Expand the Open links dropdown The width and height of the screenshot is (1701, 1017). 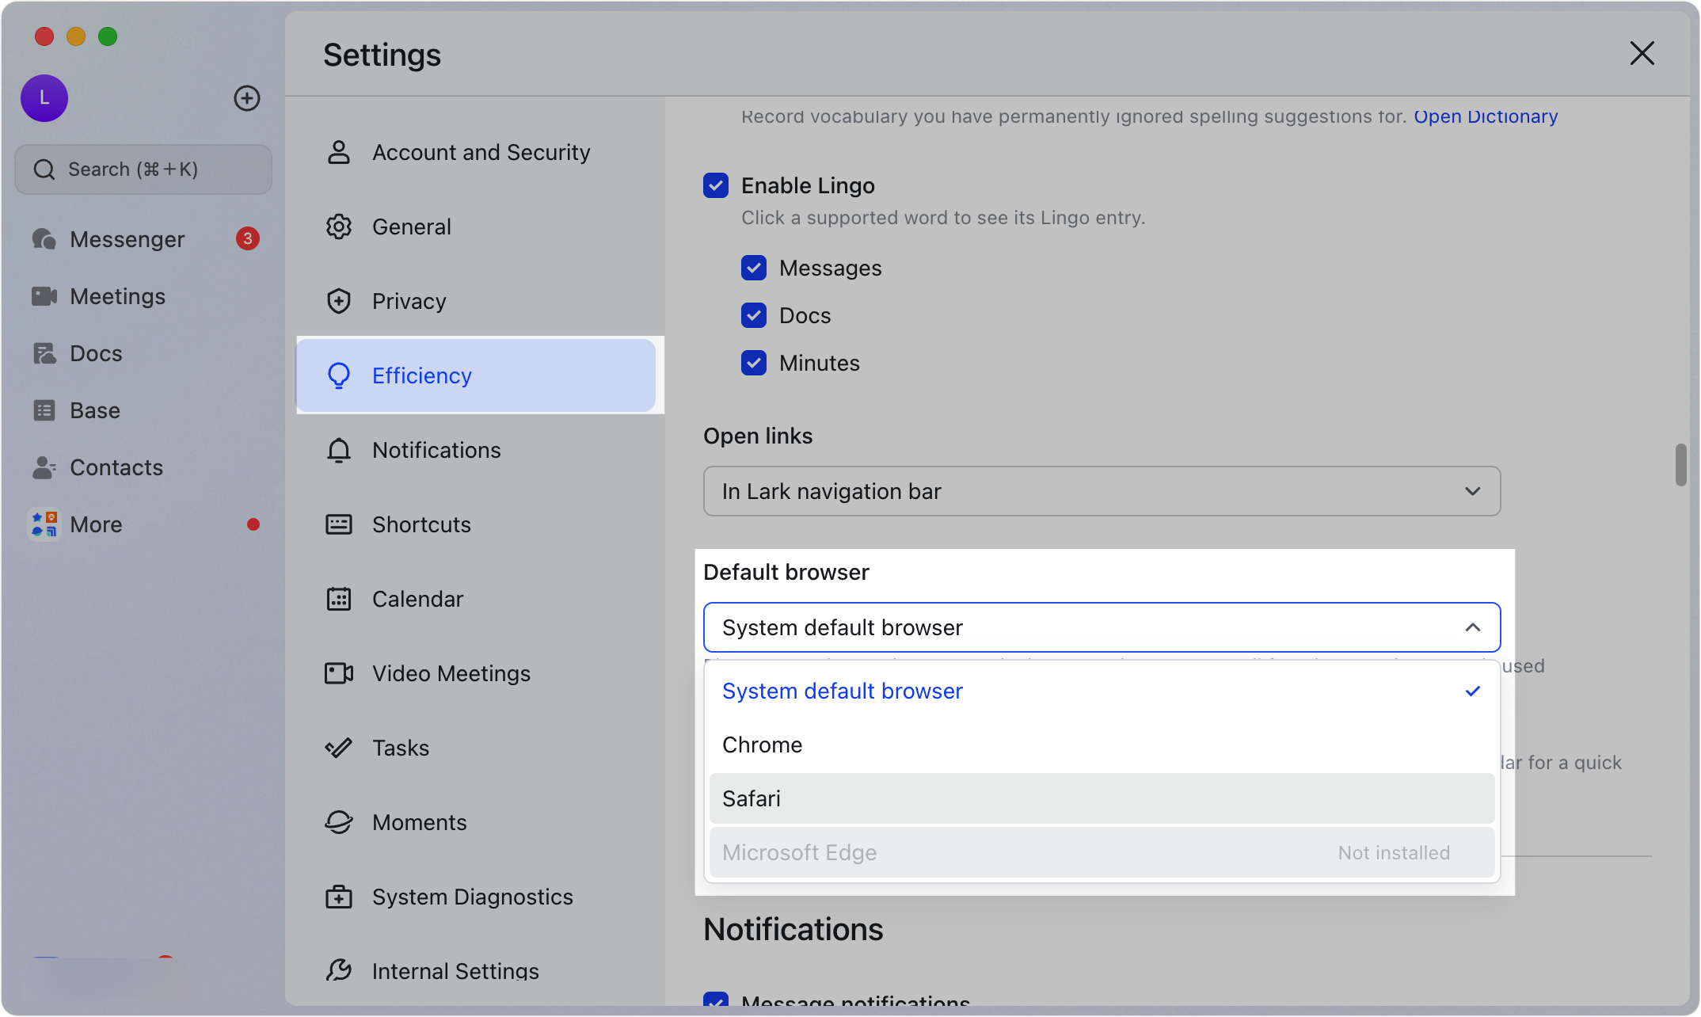coord(1471,491)
